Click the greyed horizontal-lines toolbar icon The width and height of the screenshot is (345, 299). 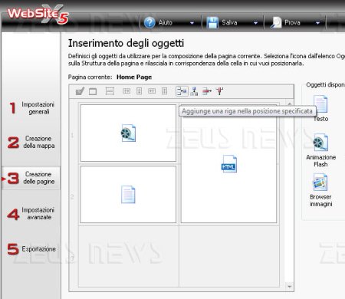pos(110,91)
